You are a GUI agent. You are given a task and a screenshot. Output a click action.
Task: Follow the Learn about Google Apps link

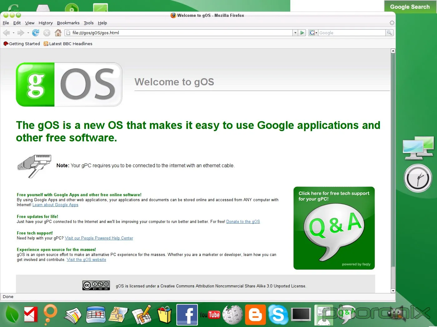click(x=55, y=205)
